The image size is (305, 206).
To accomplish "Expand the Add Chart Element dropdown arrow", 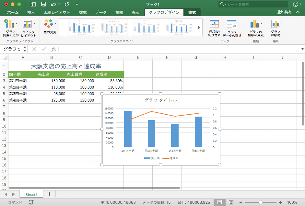I will click(16, 24).
